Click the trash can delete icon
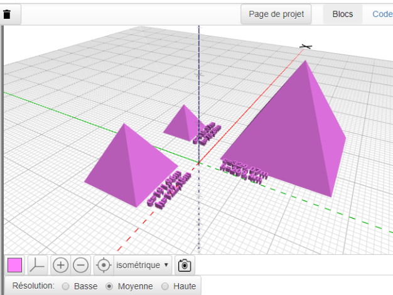The height and width of the screenshot is (295, 393). click(x=7, y=14)
